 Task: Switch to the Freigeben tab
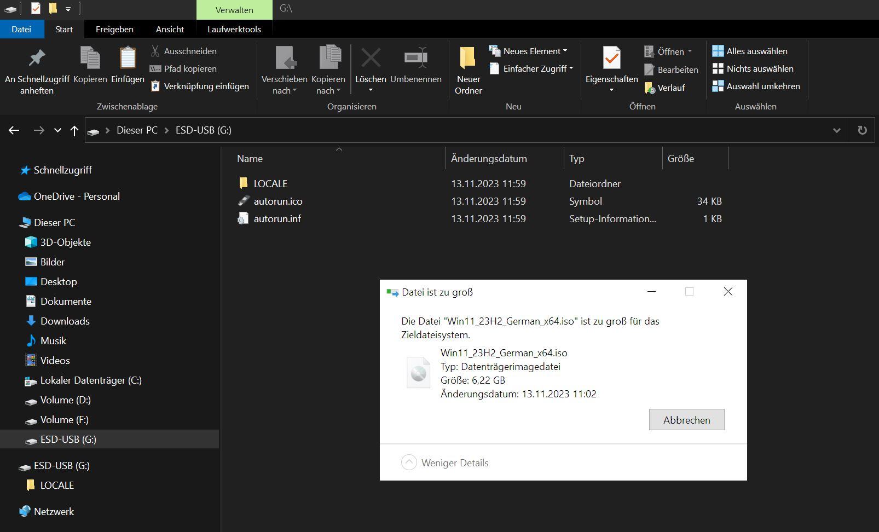(114, 29)
